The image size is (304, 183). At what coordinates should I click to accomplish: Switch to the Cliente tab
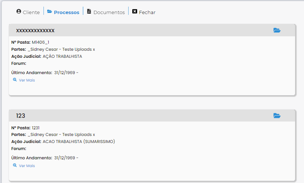[x=31, y=12]
